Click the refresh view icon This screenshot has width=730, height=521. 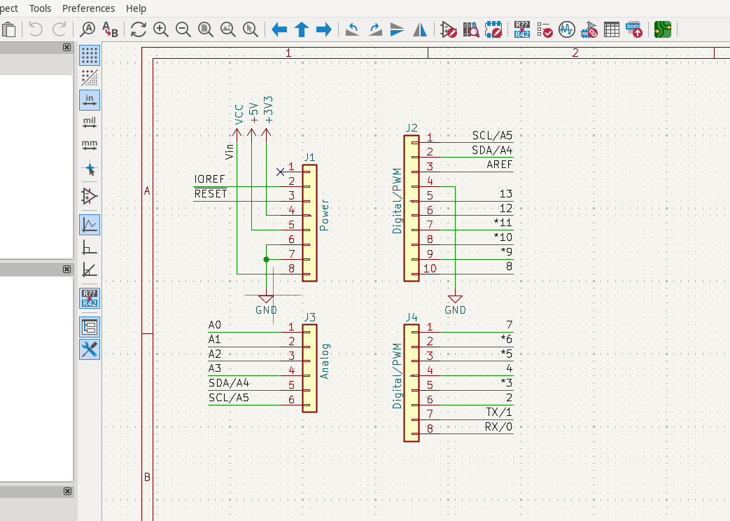click(139, 29)
